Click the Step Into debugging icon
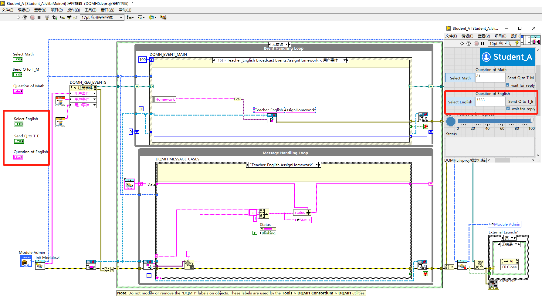The width and height of the screenshot is (542, 302). click(63, 17)
